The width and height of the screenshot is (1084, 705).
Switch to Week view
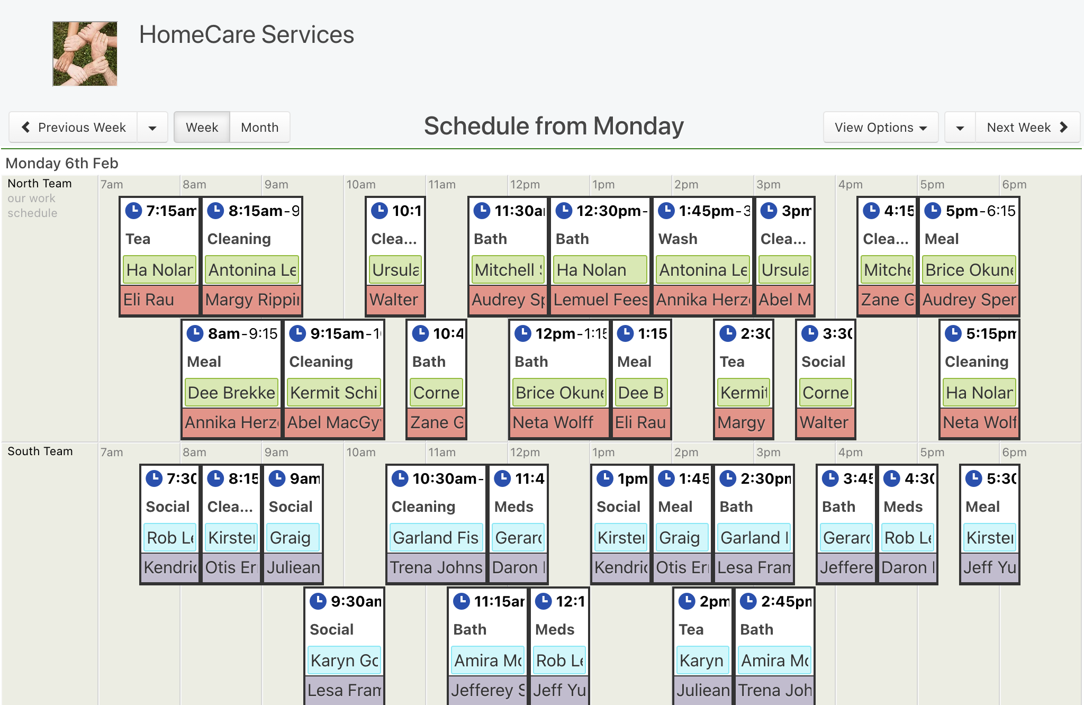(x=202, y=127)
